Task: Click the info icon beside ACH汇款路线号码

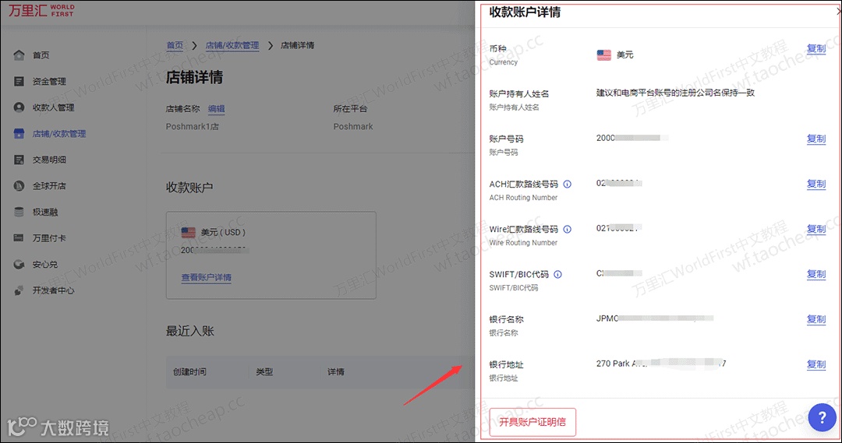Action: (567, 184)
